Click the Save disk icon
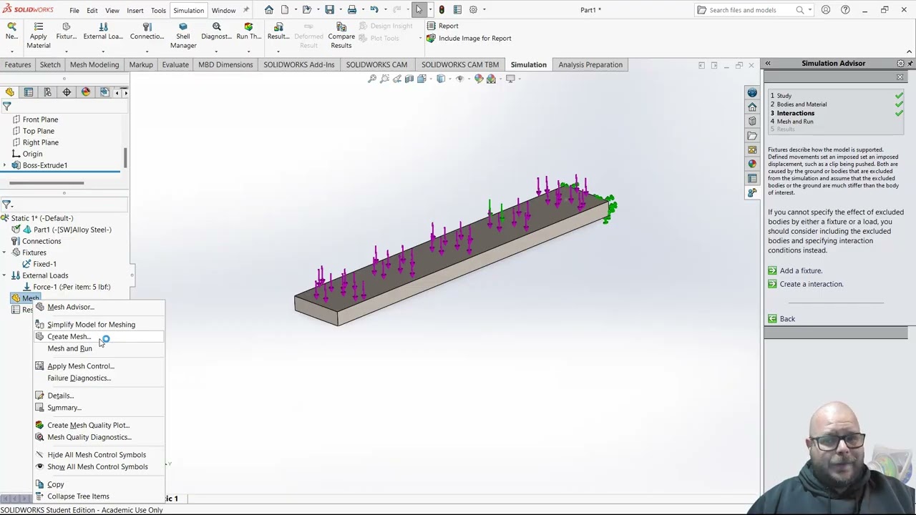Image resolution: width=916 pixels, height=515 pixels. coord(329,10)
